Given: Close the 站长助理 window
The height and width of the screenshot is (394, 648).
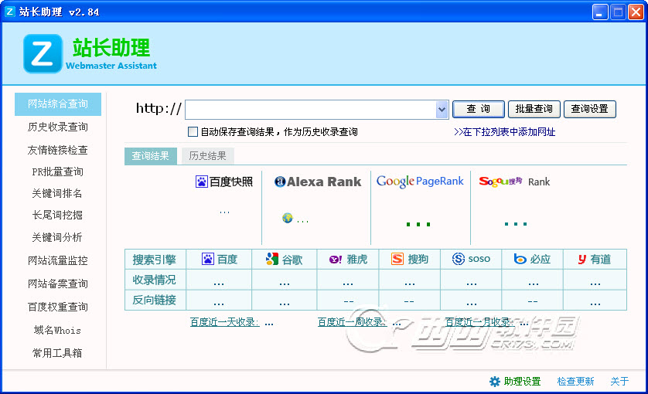Looking at the screenshot, I should click(x=636, y=12).
